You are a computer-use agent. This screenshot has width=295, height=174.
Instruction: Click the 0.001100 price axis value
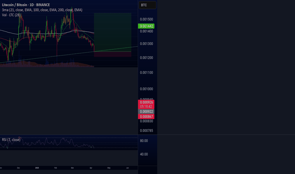point(146,73)
